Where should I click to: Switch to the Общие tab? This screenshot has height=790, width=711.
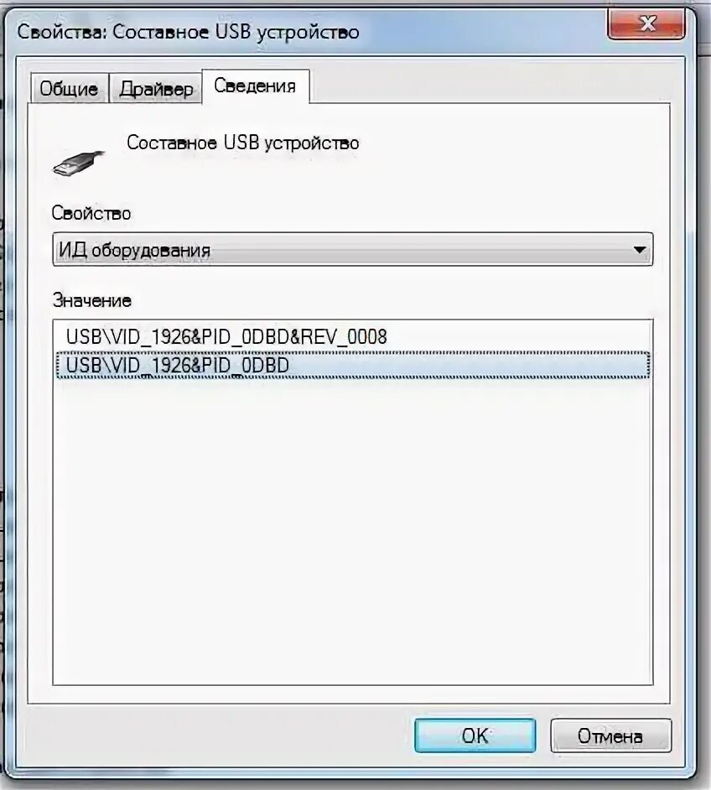click(69, 88)
